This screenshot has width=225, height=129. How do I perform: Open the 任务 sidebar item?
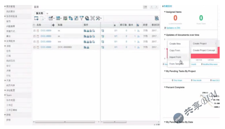(8, 51)
